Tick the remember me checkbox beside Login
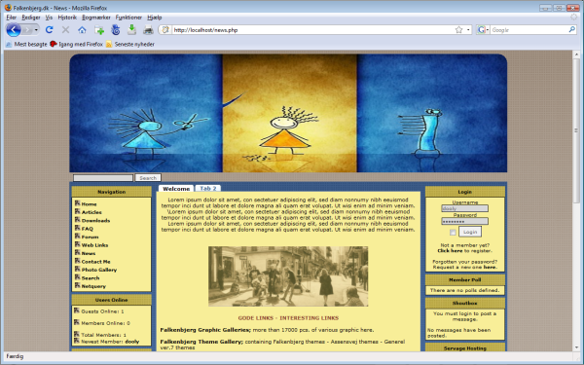This screenshot has width=584, height=365. click(x=453, y=233)
